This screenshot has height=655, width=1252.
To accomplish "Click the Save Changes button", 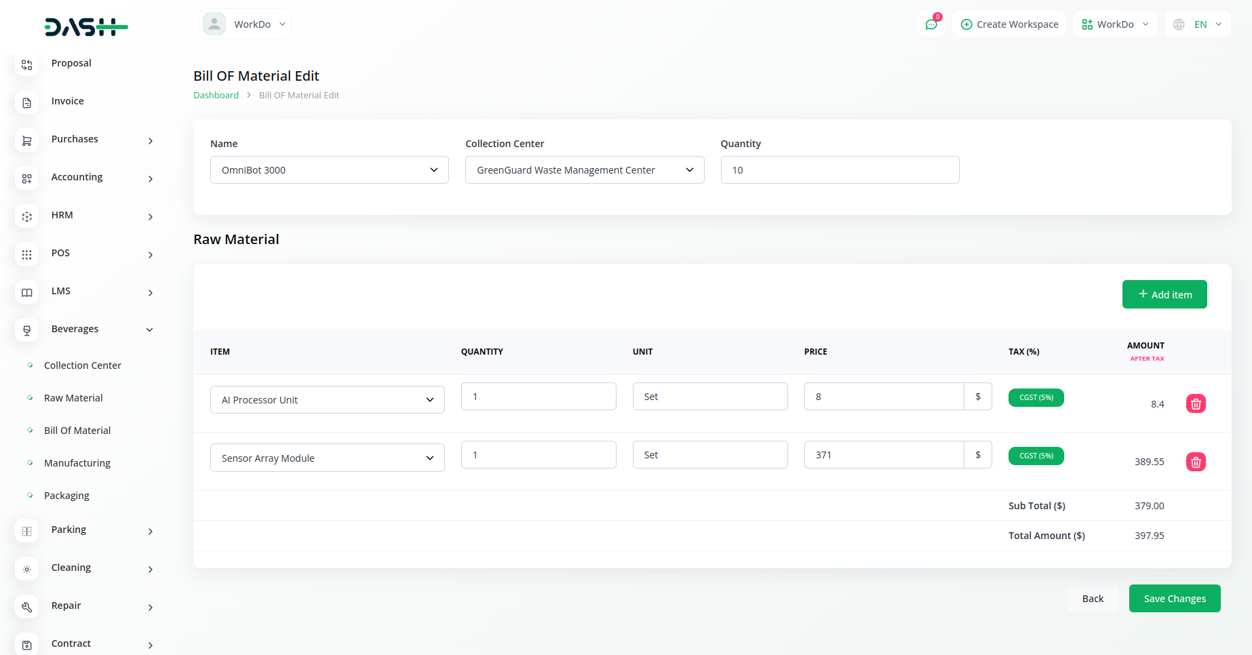I will tap(1174, 599).
